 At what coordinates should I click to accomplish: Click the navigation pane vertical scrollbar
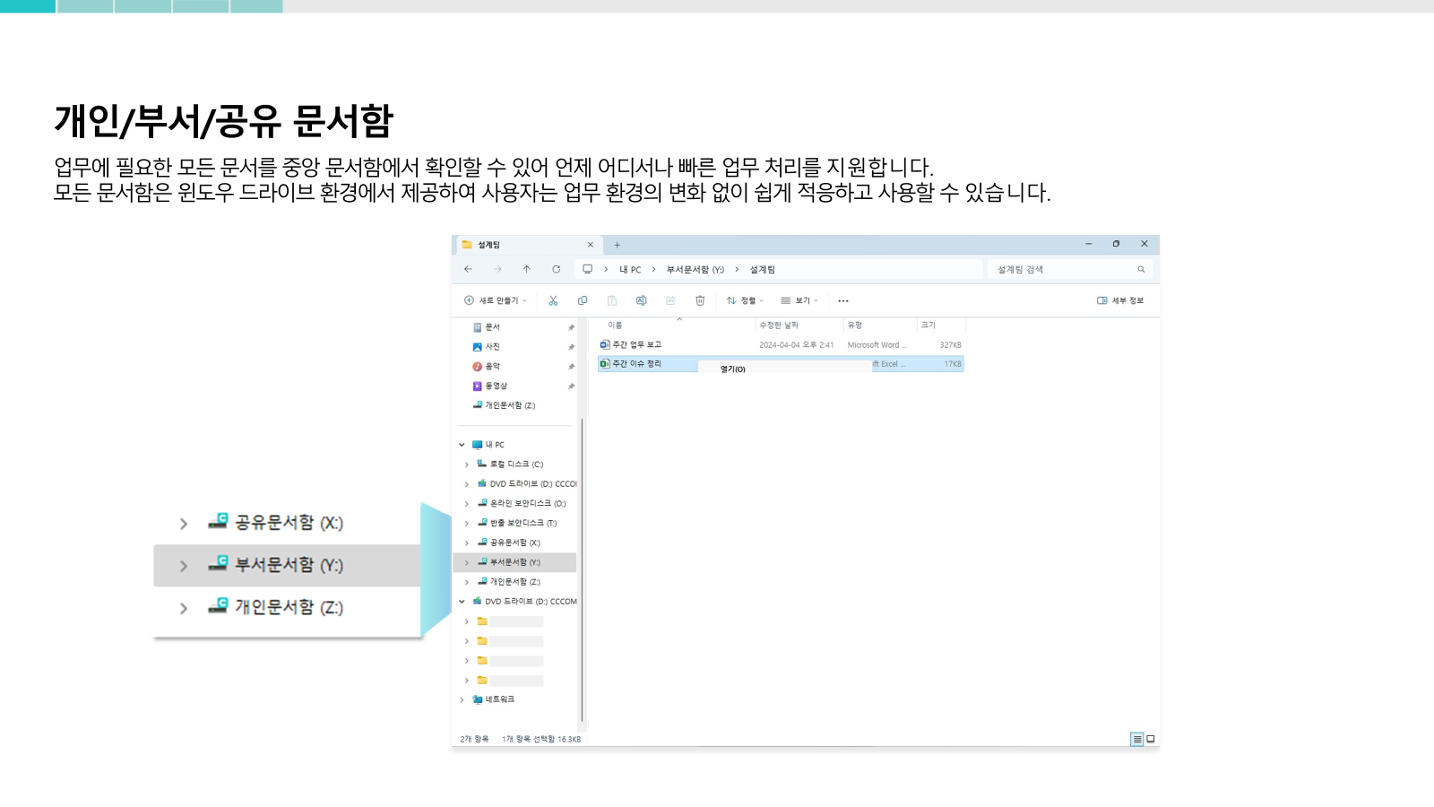pos(583,569)
